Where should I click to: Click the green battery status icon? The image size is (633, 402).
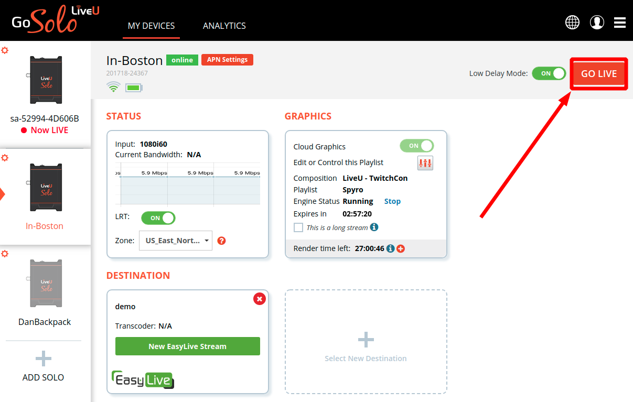pyautogui.click(x=134, y=88)
